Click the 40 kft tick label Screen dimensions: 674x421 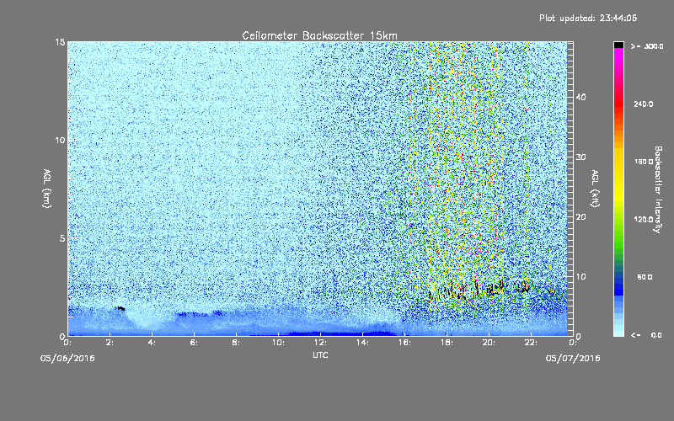pos(580,98)
